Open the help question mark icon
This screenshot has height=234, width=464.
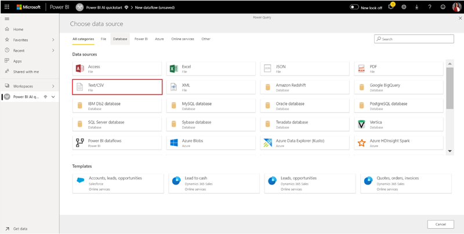tap(430, 7)
